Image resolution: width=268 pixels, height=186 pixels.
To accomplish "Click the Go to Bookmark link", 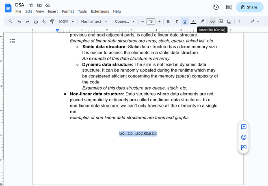I will coord(138,133).
